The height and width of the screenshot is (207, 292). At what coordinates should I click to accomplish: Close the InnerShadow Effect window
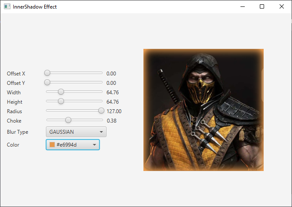click(x=282, y=7)
